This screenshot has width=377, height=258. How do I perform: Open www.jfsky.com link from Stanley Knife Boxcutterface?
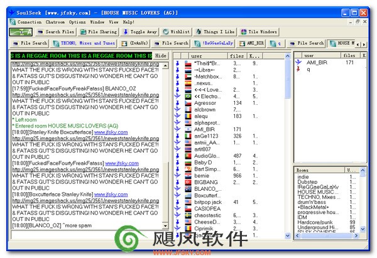111,132
